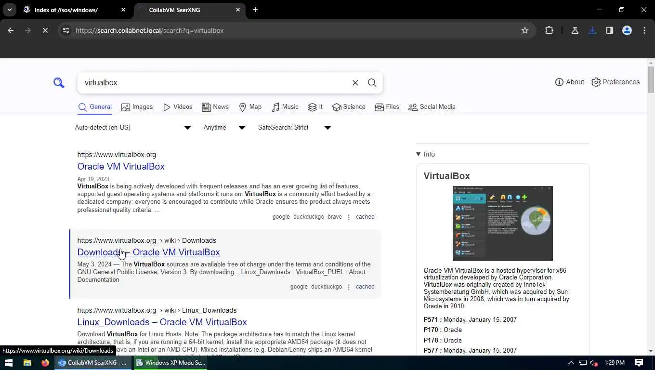The height and width of the screenshot is (370, 655).
Task: Close the Index of /isos/windows/ tab
Action: pos(123,10)
